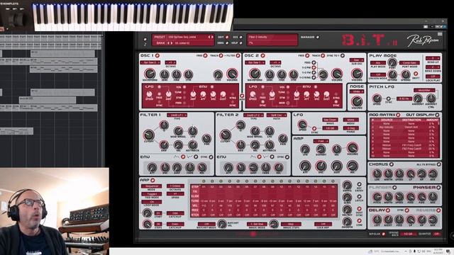Show the MOD MATRIX view
This screenshot has height=255, width=454.
(x=398, y=115)
